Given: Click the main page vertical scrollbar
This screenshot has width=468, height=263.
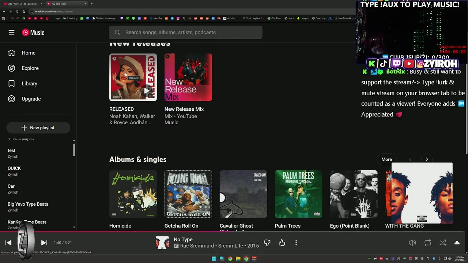Looking at the screenshot, I should 467,110.
